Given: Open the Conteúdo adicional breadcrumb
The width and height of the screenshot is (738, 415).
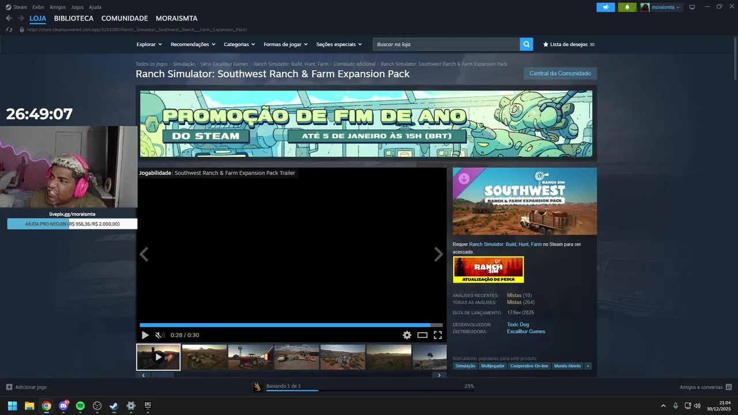Looking at the screenshot, I should click(355, 64).
